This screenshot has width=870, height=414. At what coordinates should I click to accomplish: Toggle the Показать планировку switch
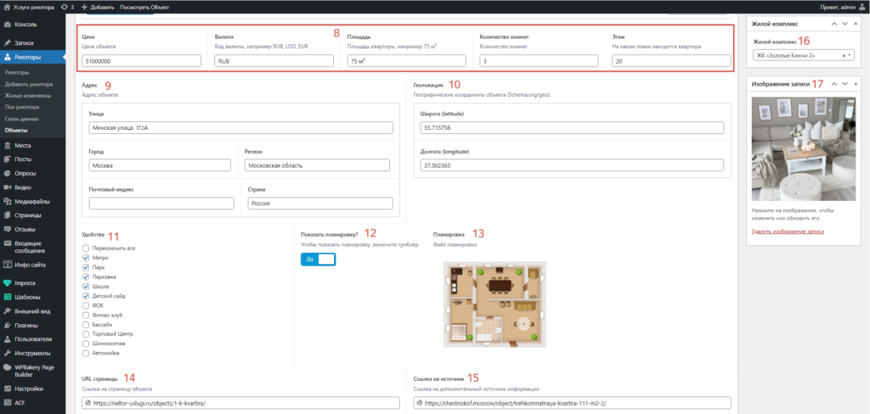pos(318,260)
